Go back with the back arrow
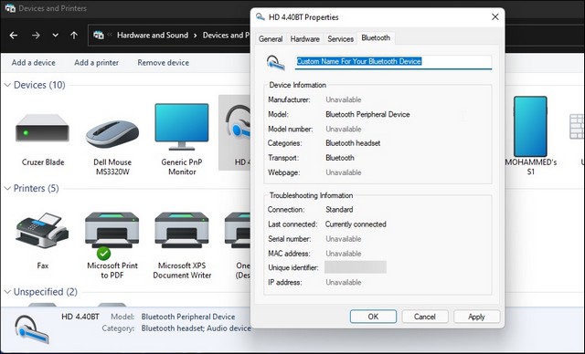The image size is (585, 354). 14,36
